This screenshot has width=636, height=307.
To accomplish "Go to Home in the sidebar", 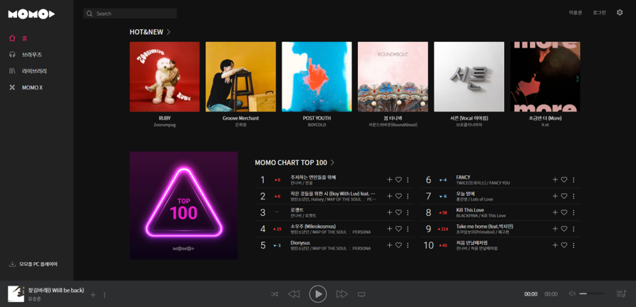I will point(19,38).
